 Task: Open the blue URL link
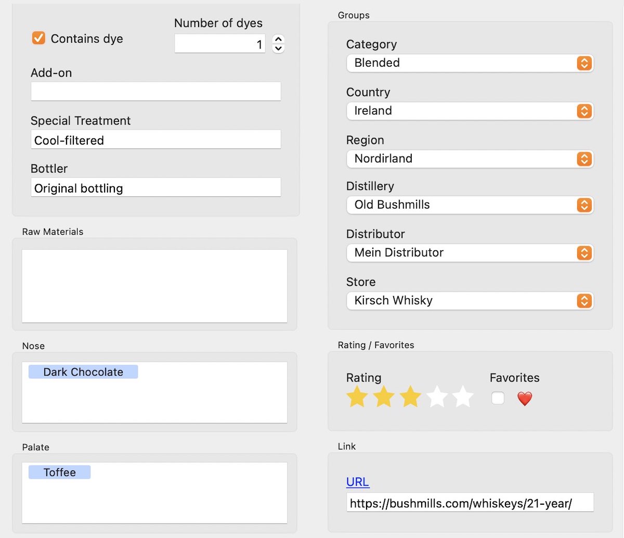point(358,482)
